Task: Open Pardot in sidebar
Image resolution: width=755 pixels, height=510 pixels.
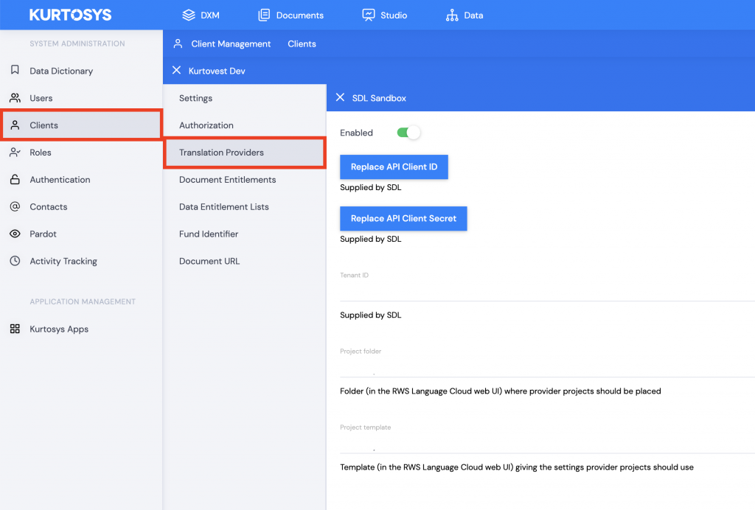Action: point(81,234)
